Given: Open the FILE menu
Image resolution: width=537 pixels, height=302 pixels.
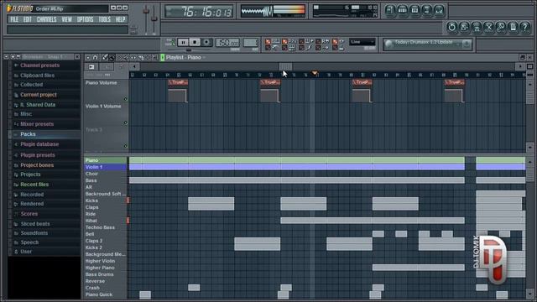Looking at the screenshot, I should [14, 19].
